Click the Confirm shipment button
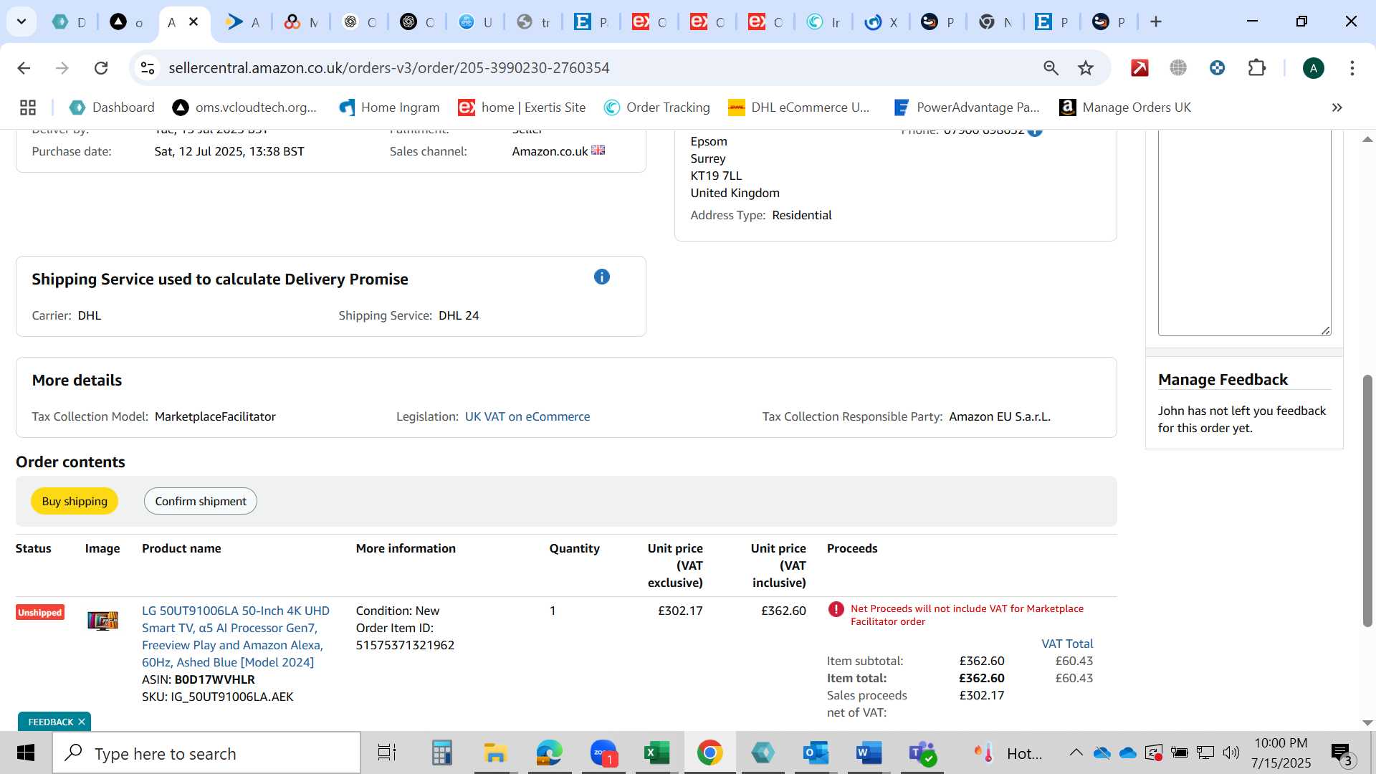 coord(201,501)
